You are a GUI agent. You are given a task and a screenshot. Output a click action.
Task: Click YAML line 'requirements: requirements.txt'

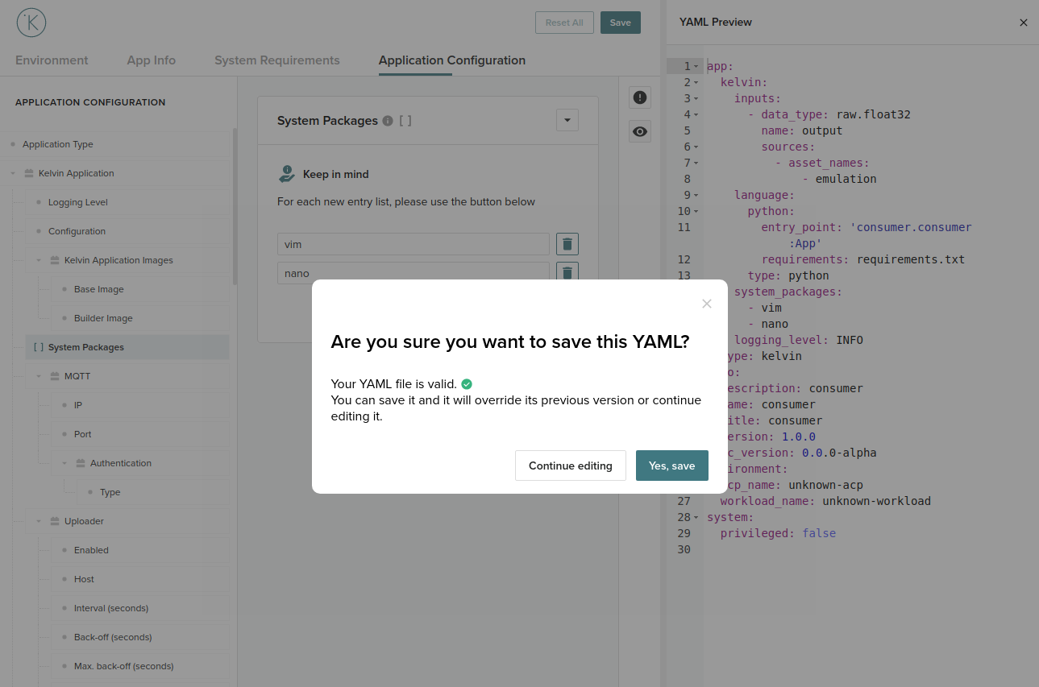pyautogui.click(x=862, y=259)
